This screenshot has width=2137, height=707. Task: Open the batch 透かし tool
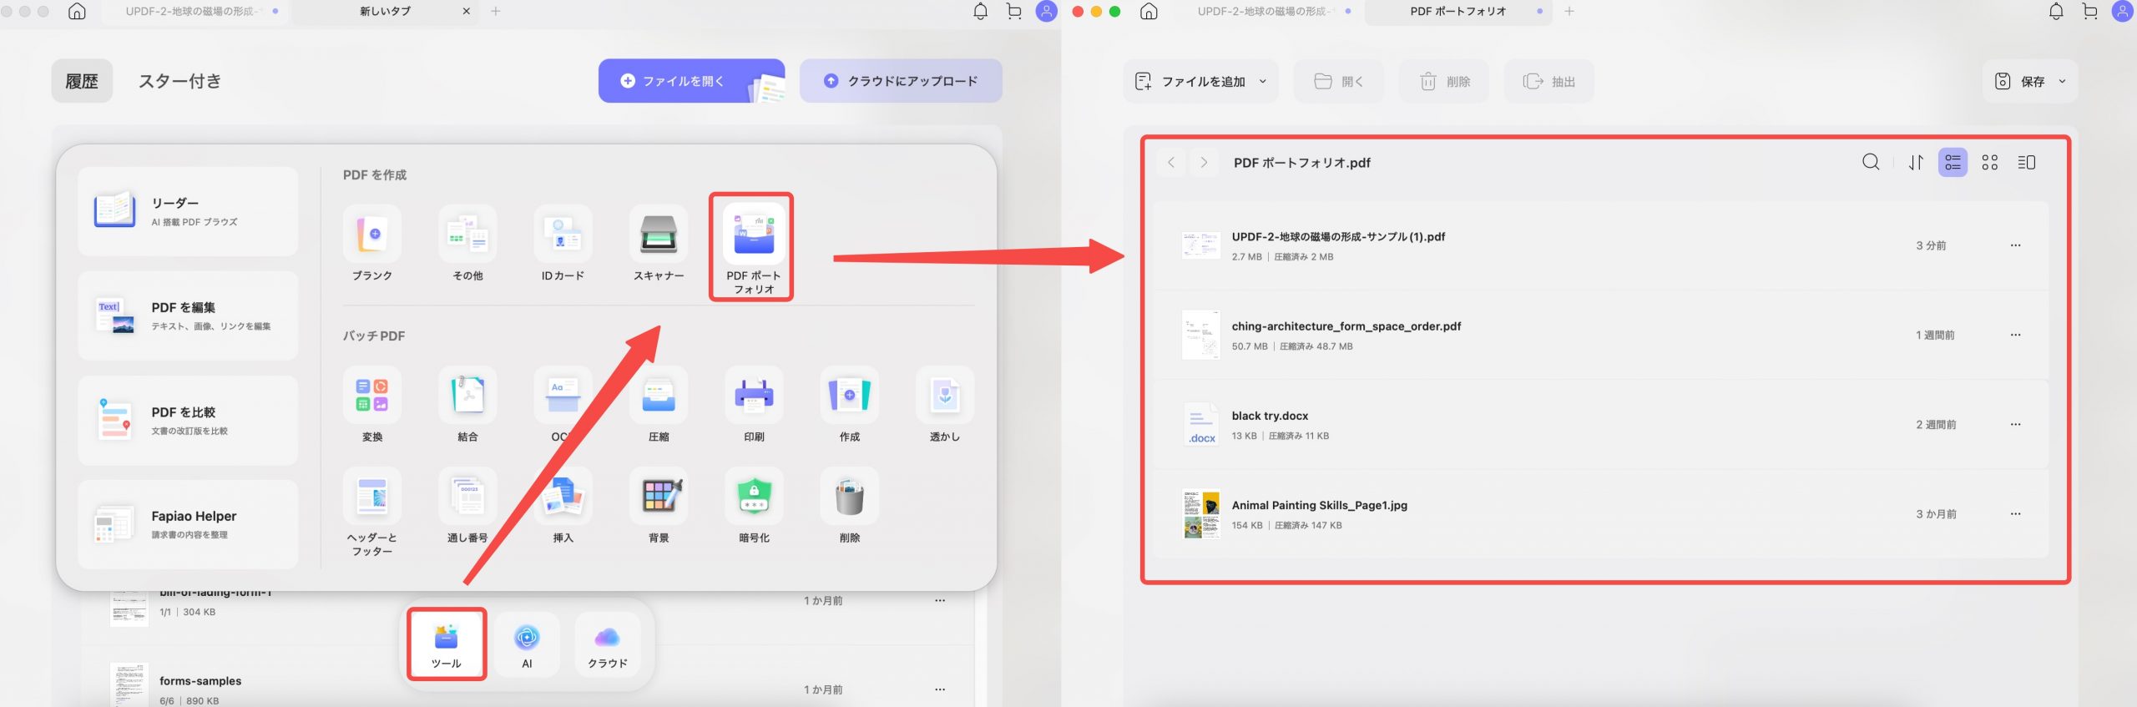point(945,395)
